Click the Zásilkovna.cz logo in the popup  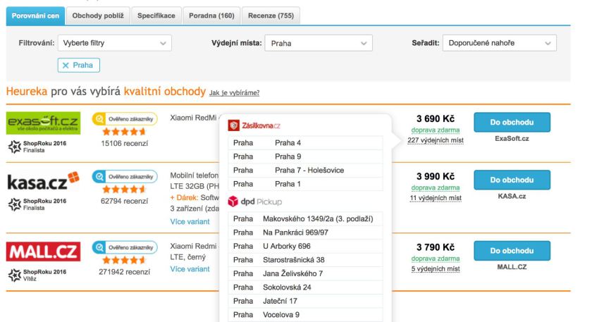[x=254, y=125]
